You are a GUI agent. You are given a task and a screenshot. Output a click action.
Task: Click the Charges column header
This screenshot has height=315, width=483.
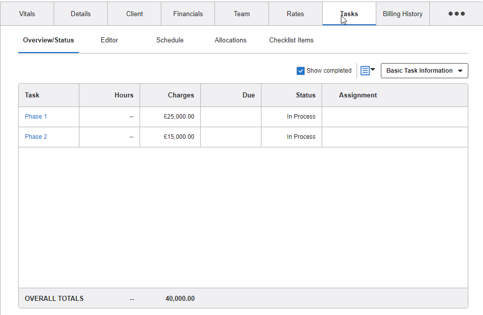click(170, 95)
